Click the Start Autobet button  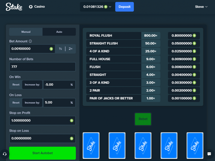pyautogui.click(x=42, y=153)
